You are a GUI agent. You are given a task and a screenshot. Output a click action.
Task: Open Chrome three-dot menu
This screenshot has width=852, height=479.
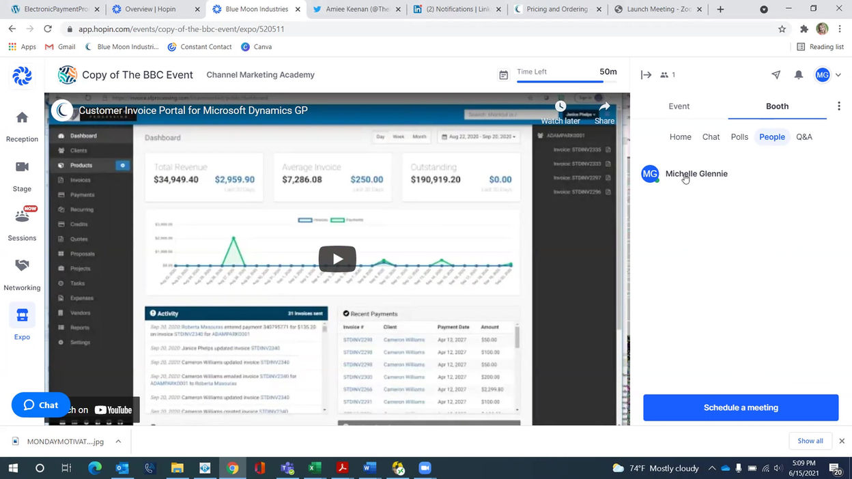840,29
